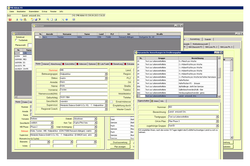Click the Plan anzeigen button
Image resolution: width=250 pixels, height=166 pixels.
pyautogui.click(x=120, y=147)
